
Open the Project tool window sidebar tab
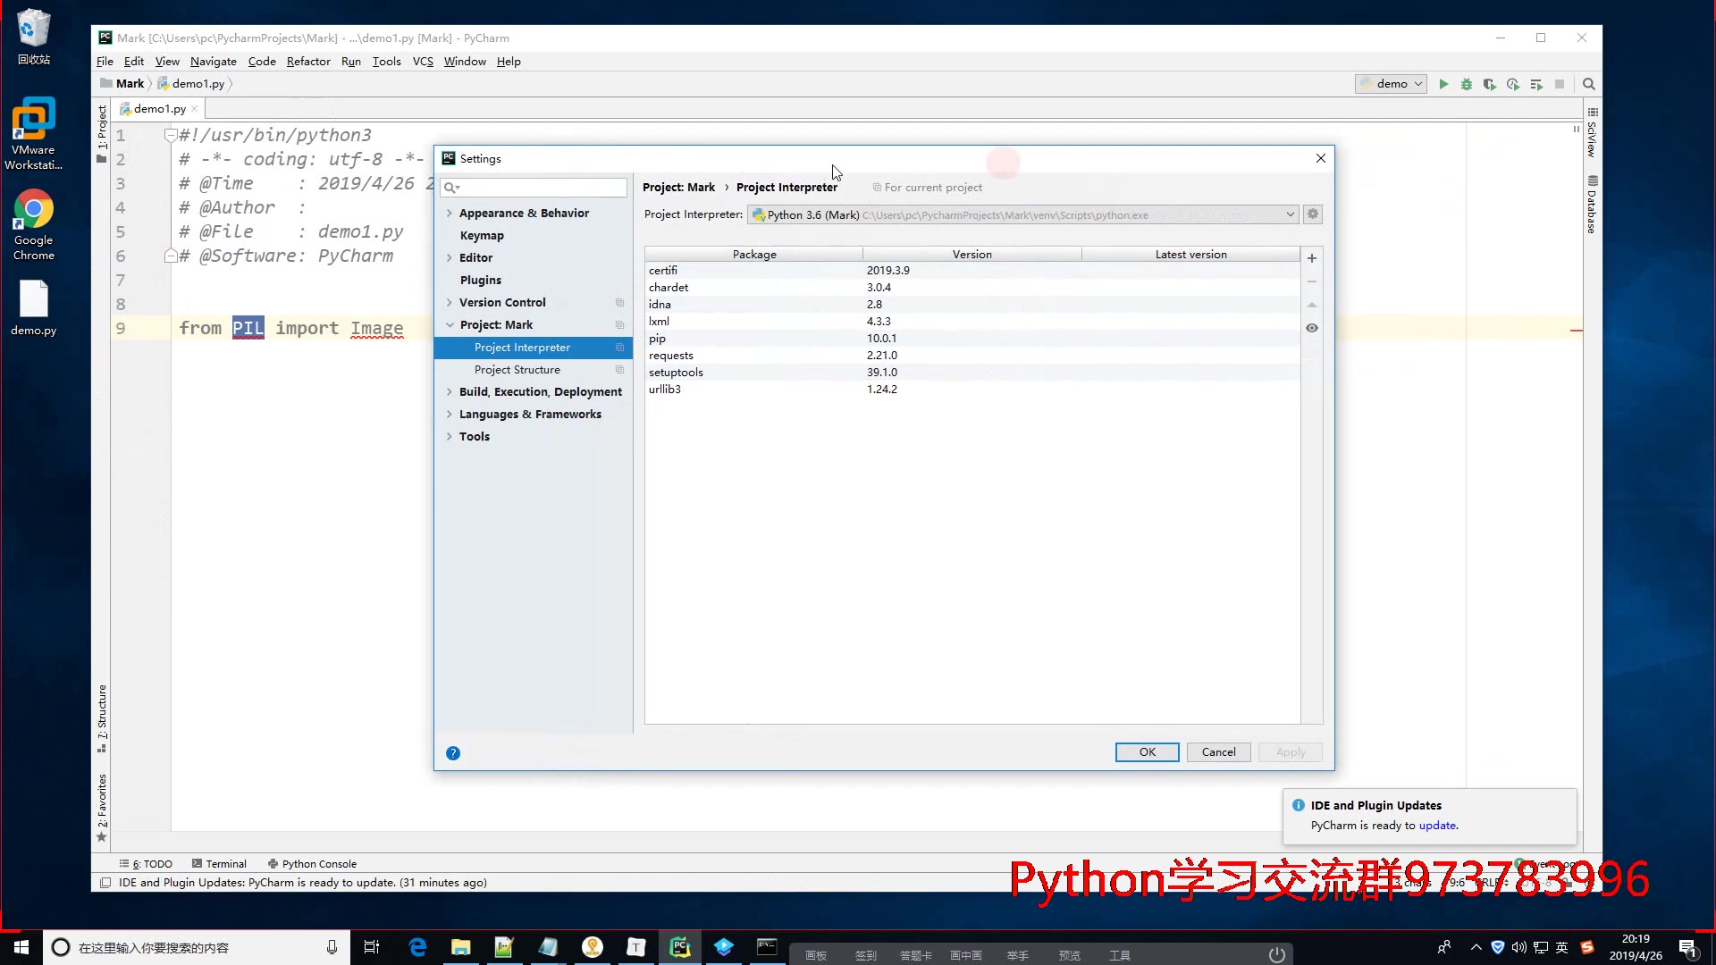[102, 134]
